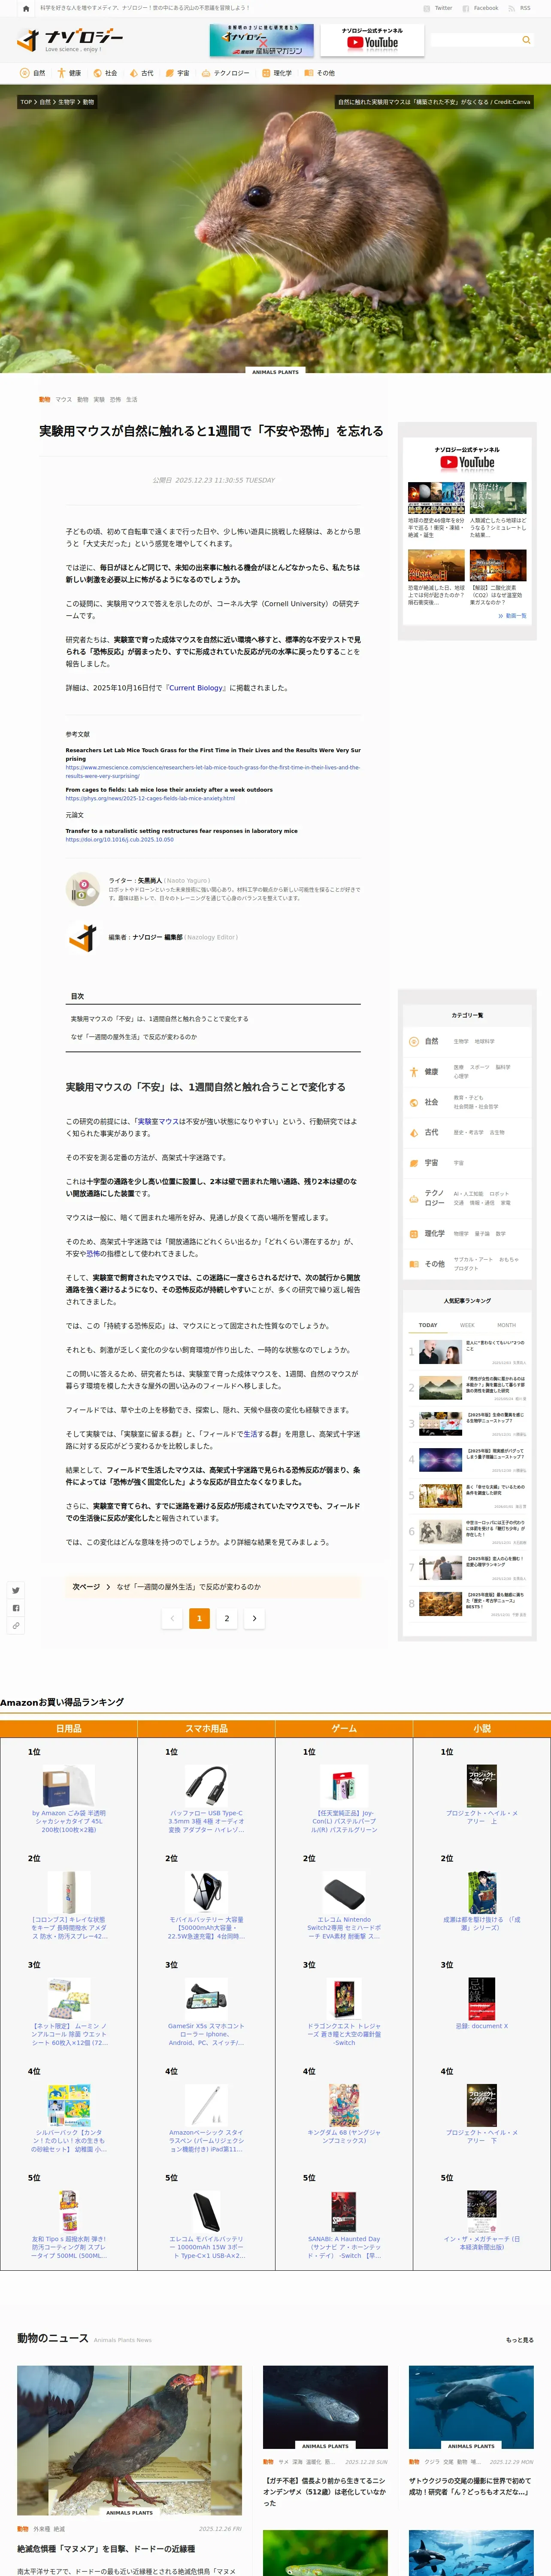Viewport: 551px width, 2576px height.
Task: Click the 産総研マガジン banner ad
Action: coord(261,40)
